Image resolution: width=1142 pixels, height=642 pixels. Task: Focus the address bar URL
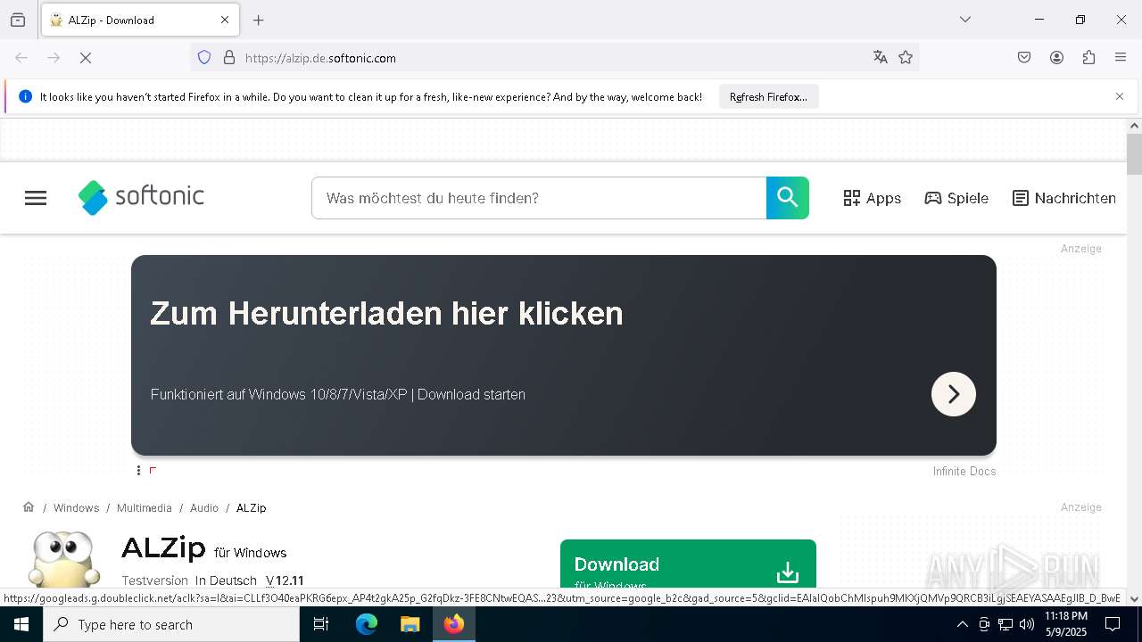553,58
